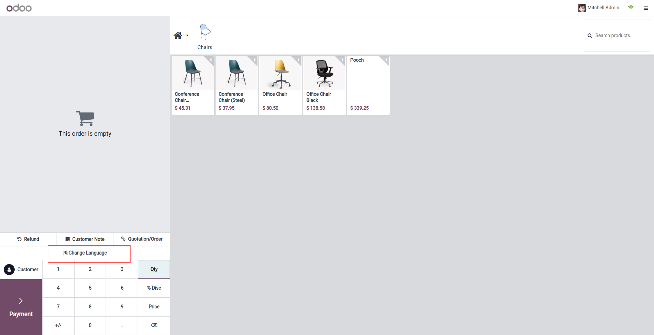654x335 pixels.
Task: Add Office Chair Black to order
Action: point(324,86)
